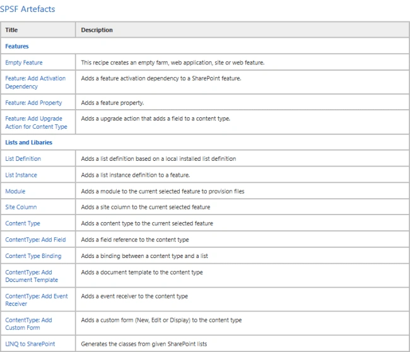Open the Content Type Binding link
The height and width of the screenshot is (352, 410).
(x=33, y=255)
